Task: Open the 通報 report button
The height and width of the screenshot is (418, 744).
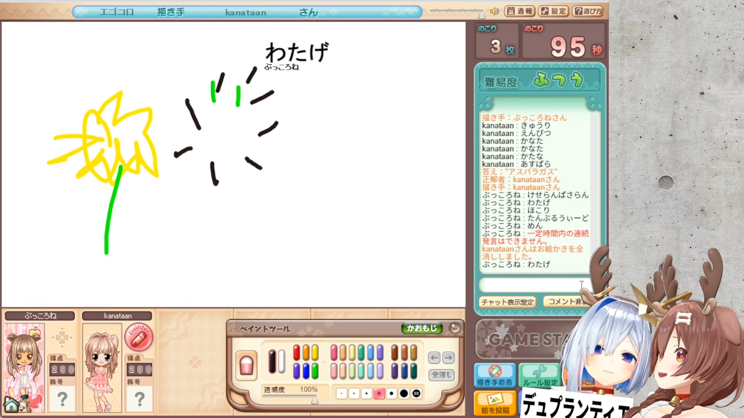Action: [x=520, y=11]
